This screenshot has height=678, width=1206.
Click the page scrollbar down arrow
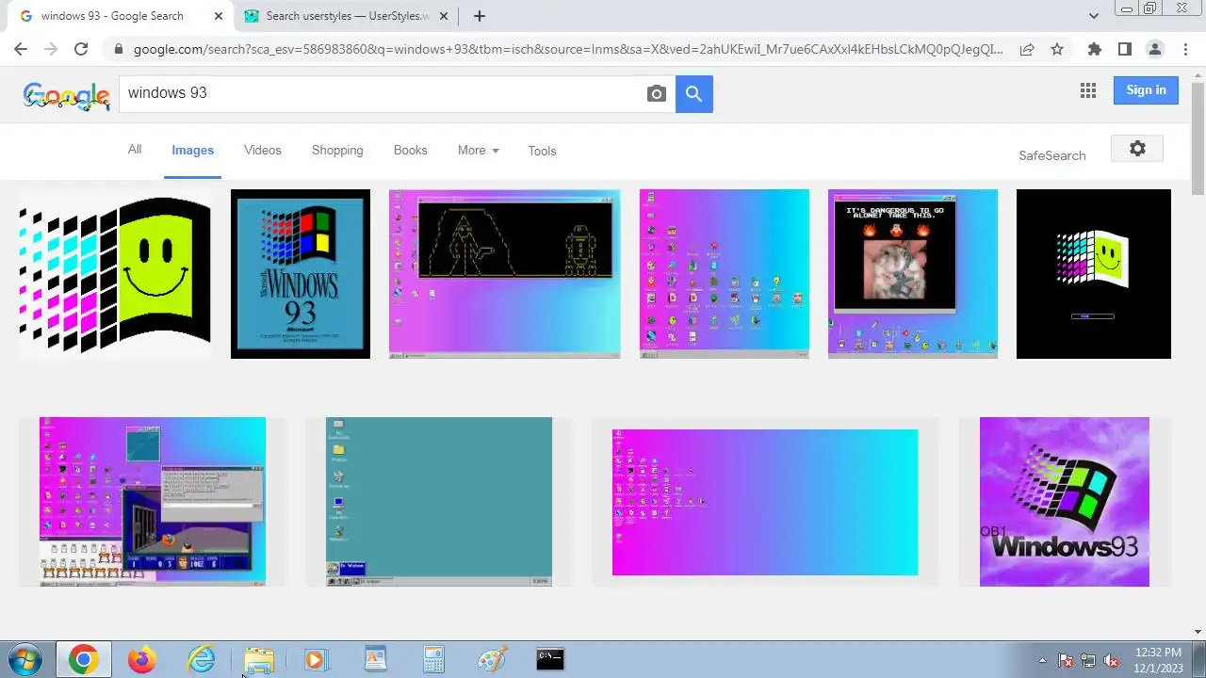click(x=1198, y=632)
